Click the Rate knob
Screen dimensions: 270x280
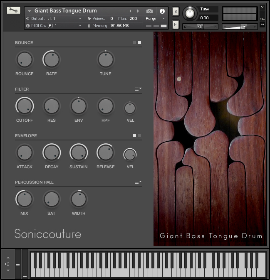[52, 60]
